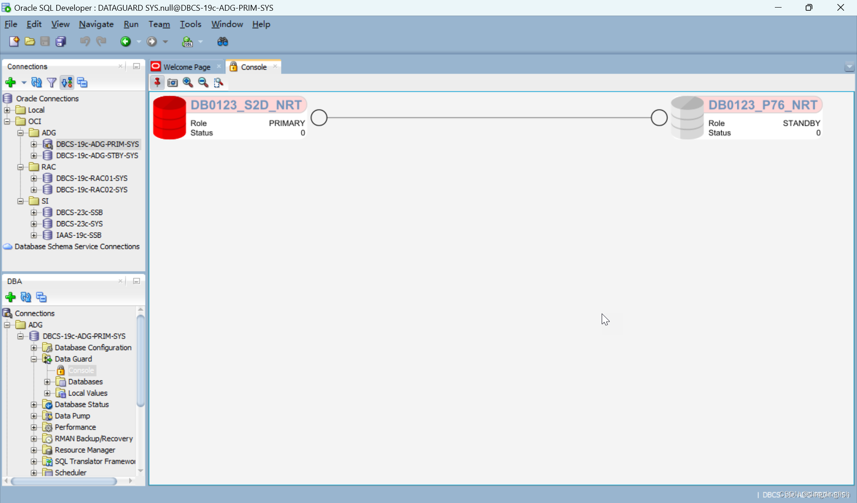Click the Collapse All icon in DBA panel

42,297
